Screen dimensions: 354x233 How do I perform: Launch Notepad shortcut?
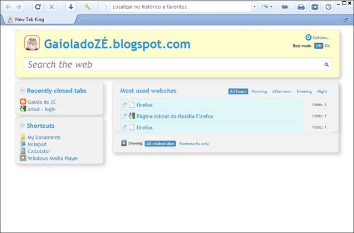37,144
